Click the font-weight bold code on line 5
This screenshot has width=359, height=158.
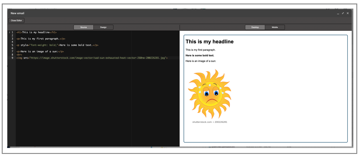(x=57, y=45)
